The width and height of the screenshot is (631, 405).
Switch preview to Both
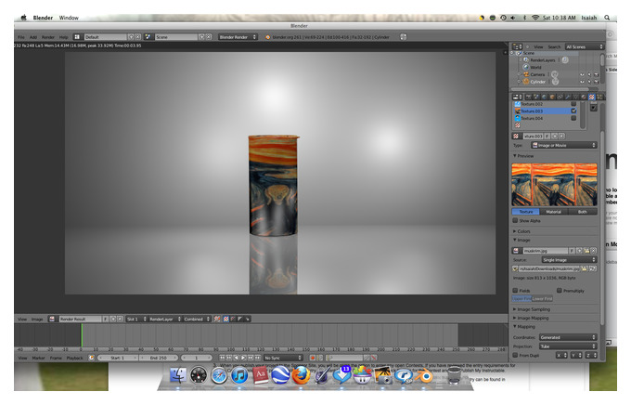click(x=583, y=212)
